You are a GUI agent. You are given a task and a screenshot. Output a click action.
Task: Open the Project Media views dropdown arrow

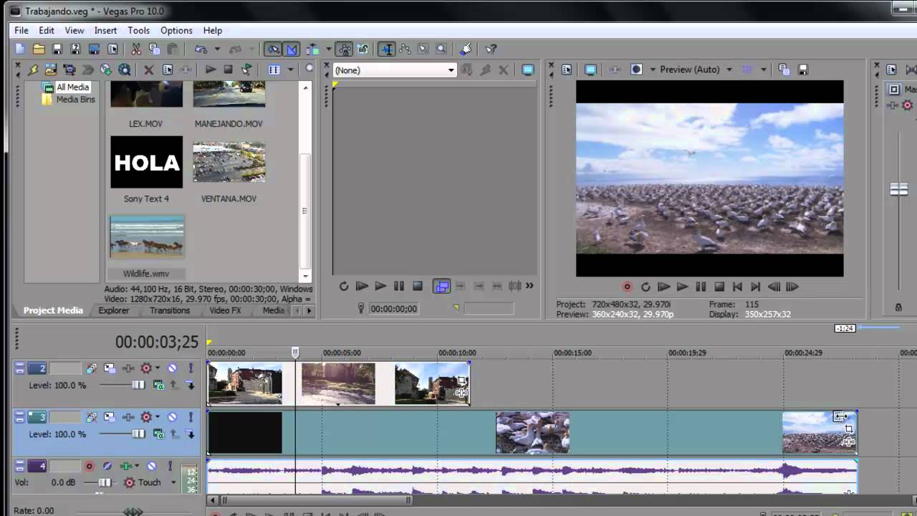click(290, 70)
